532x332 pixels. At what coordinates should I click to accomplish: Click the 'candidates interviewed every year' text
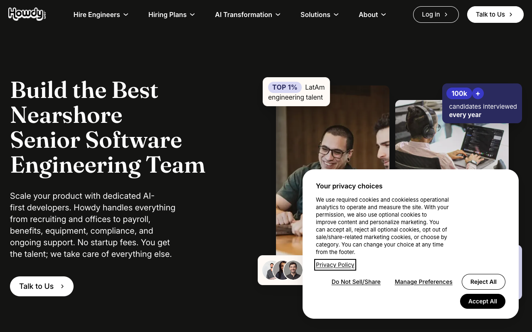pos(483,111)
